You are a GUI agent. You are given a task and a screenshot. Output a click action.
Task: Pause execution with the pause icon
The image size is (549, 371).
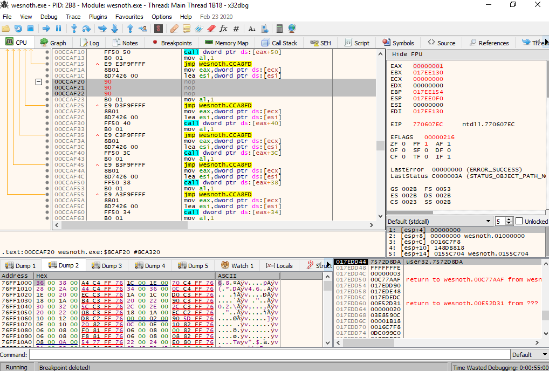(58, 29)
